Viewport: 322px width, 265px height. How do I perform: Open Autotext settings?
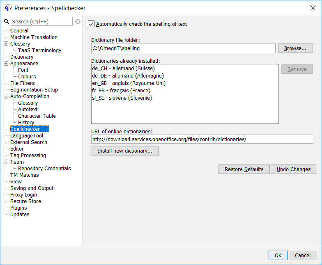coord(28,109)
